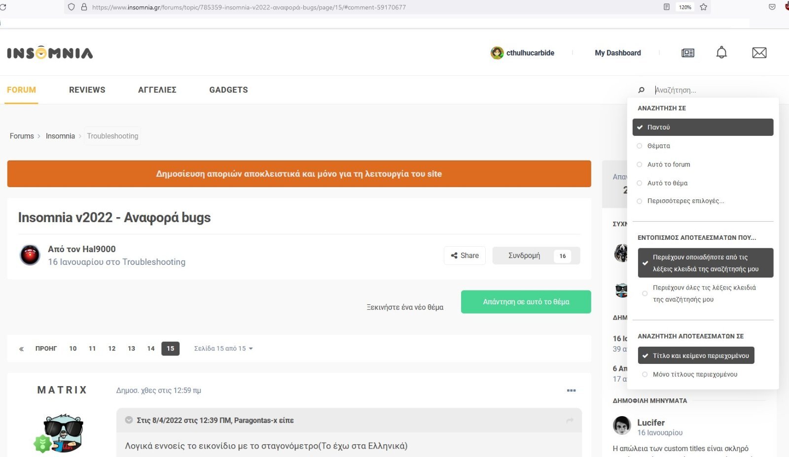Go to page 10
The width and height of the screenshot is (789, 457).
[x=73, y=349]
